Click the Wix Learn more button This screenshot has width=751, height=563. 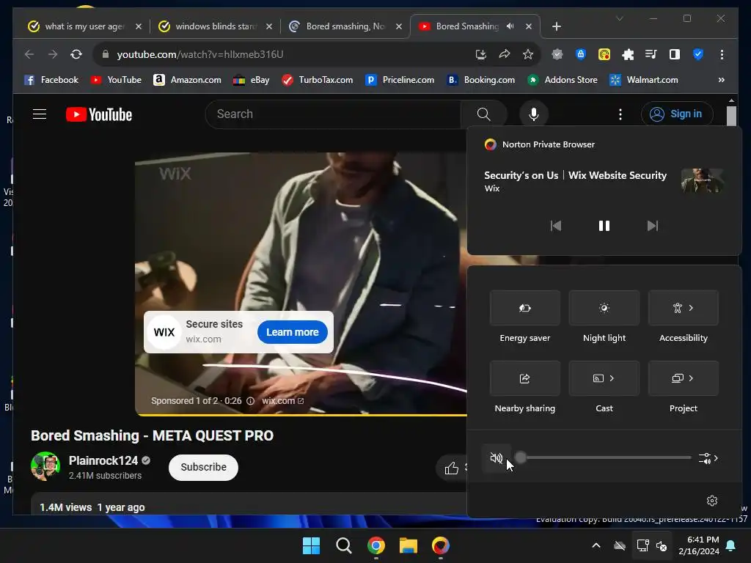point(292,332)
